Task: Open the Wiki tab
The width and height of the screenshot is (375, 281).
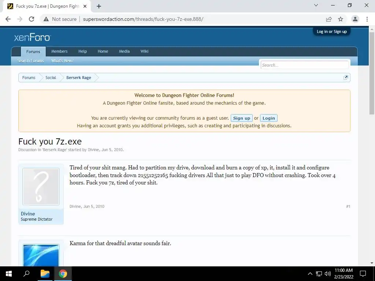Action: [144, 51]
